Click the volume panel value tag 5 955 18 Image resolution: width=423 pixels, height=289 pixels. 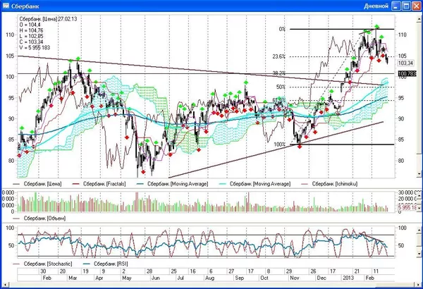click(409, 207)
